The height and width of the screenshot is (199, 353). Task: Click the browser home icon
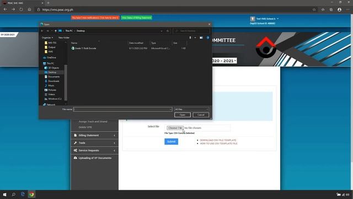pos(29,9)
